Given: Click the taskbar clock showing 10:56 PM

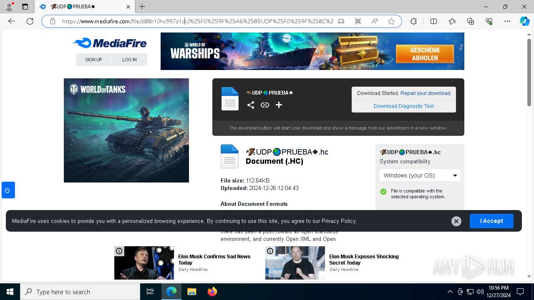Looking at the screenshot, I should tap(498, 292).
